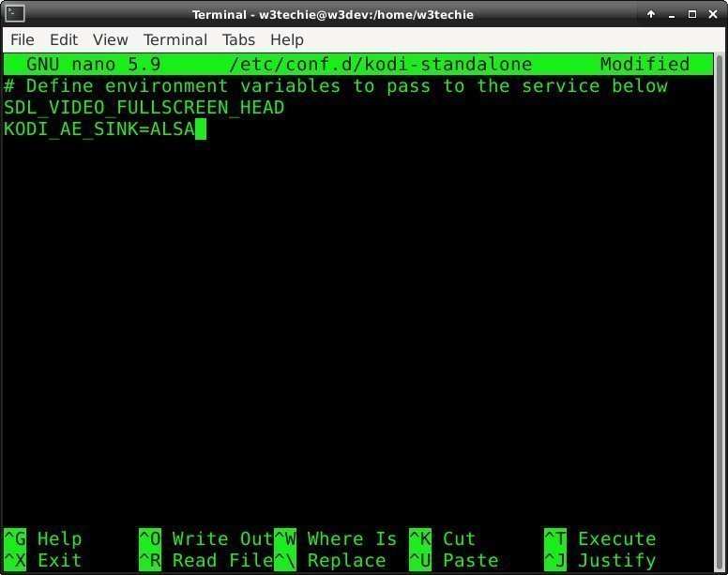
Task: Click the ^R Read File shortcut label
Action: [x=206, y=561]
